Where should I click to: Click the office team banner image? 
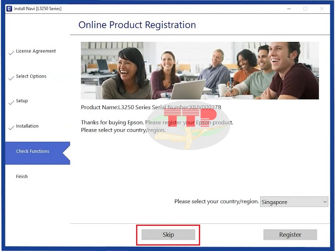click(x=200, y=70)
